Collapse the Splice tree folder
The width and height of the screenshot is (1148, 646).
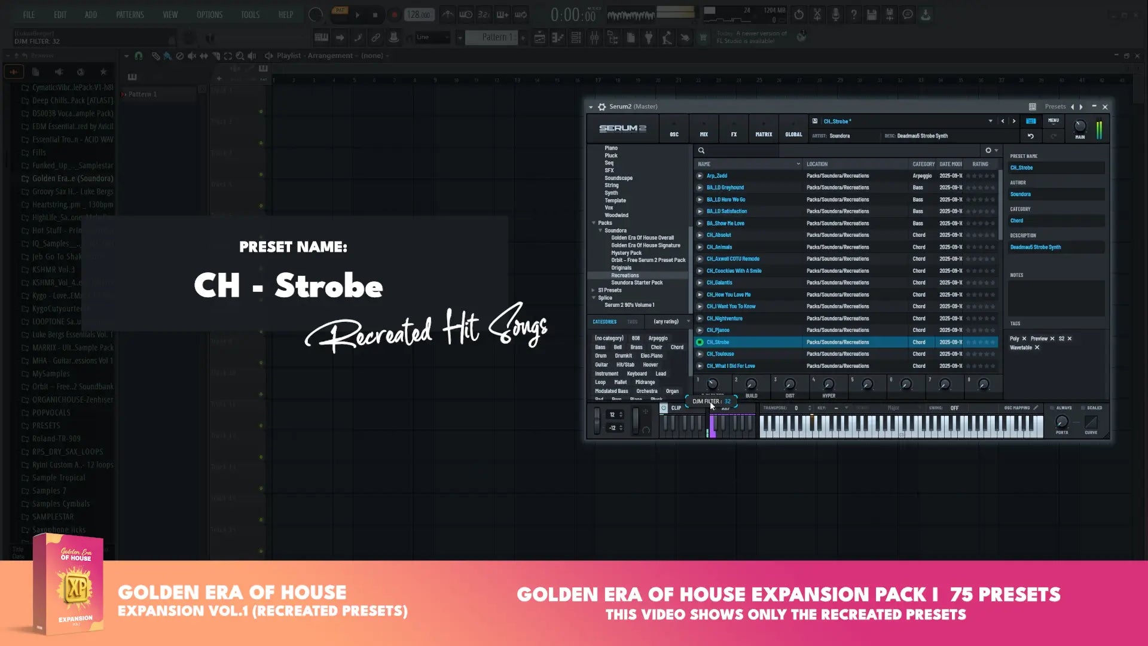pyautogui.click(x=594, y=297)
